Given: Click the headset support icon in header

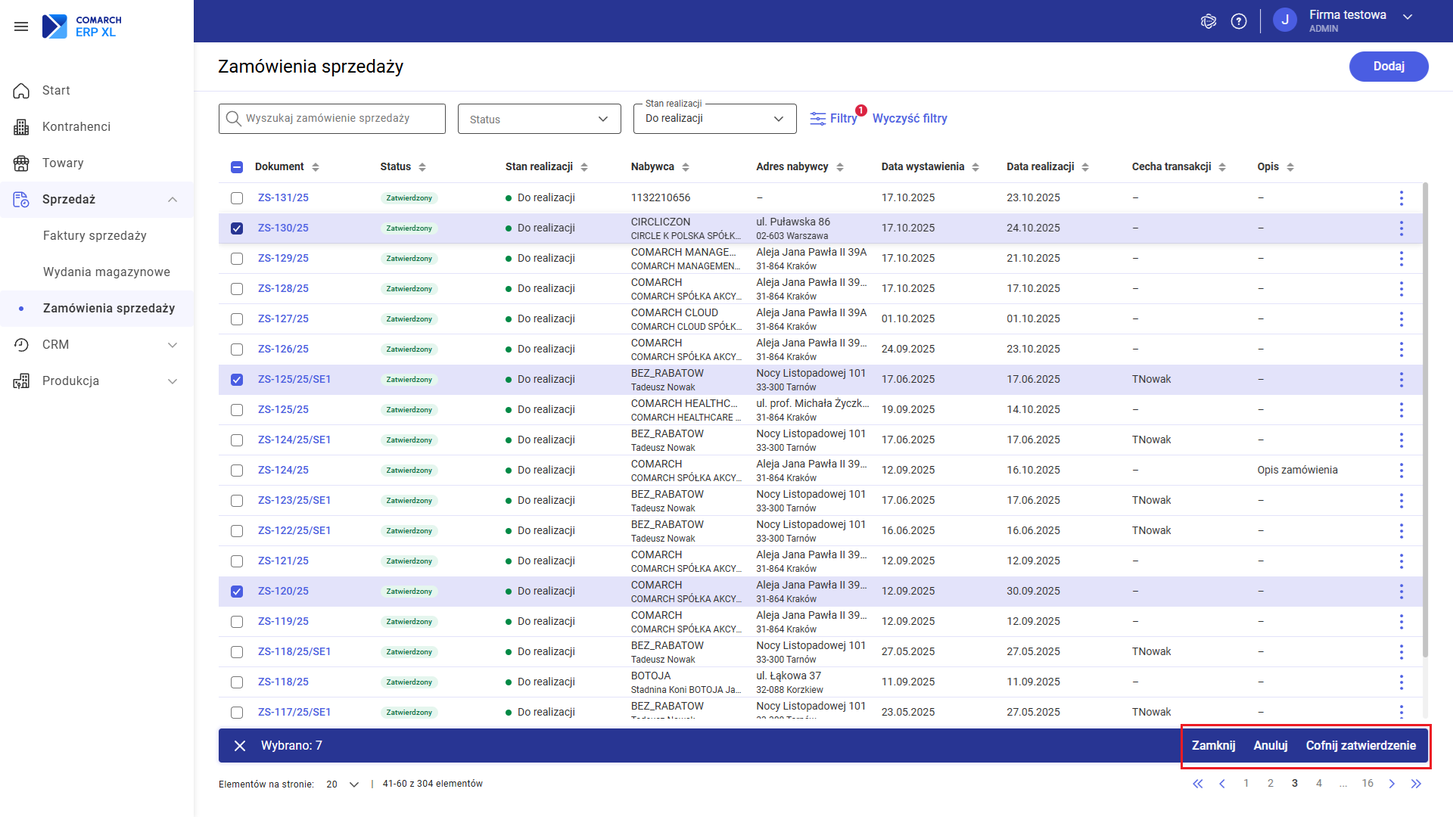Looking at the screenshot, I should click(x=1209, y=21).
